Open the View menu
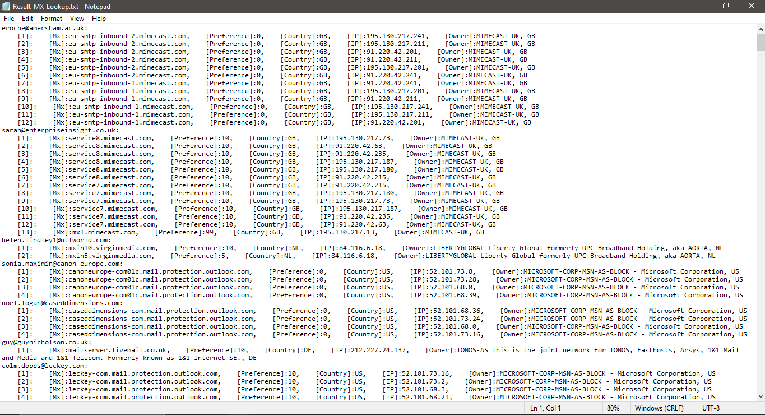 click(77, 19)
